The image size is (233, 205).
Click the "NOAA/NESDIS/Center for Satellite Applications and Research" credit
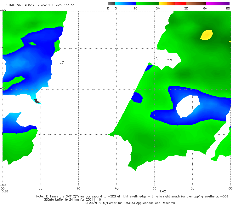130,203
